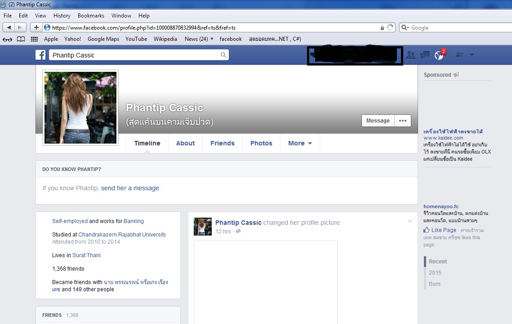Click the Facebook logo home icon
The image size is (512, 324).
pyautogui.click(x=40, y=55)
